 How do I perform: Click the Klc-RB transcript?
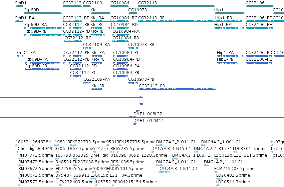pyautogui.click(x=97, y=35)
